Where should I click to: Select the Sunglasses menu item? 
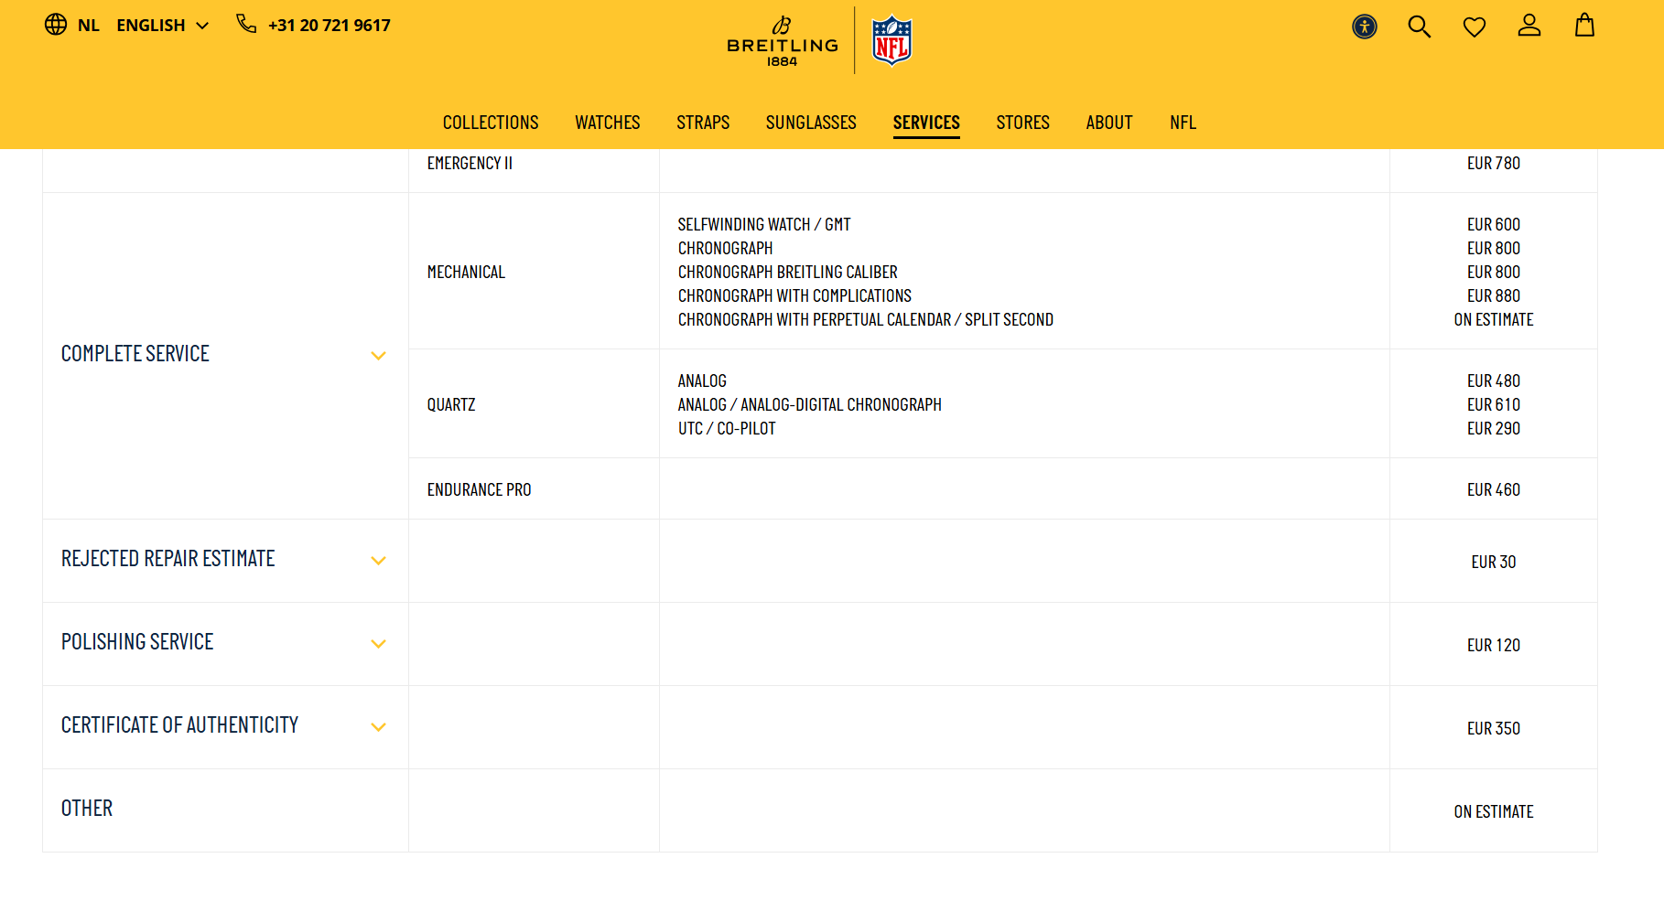coord(811,123)
